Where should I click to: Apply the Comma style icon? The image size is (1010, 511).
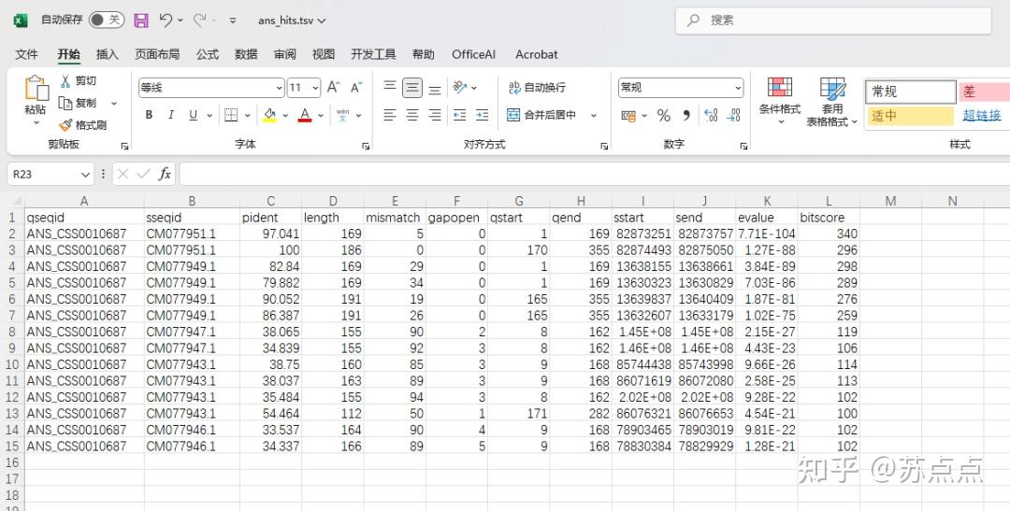point(686,116)
